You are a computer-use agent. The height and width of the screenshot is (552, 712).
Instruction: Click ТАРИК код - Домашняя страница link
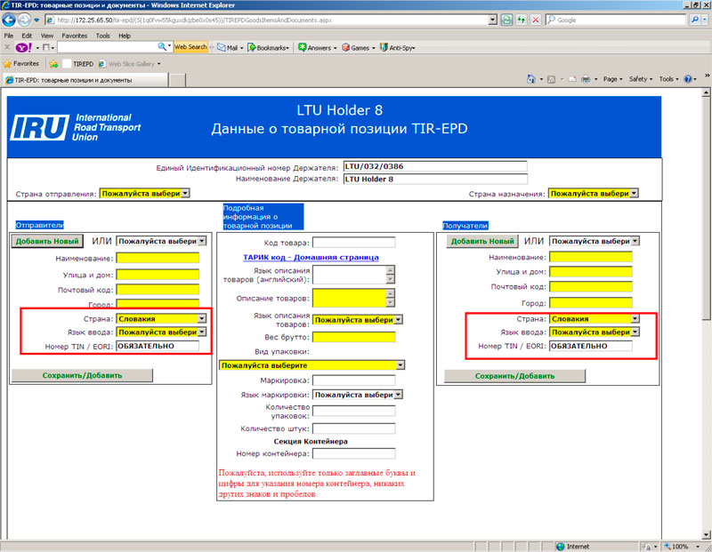[311, 258]
